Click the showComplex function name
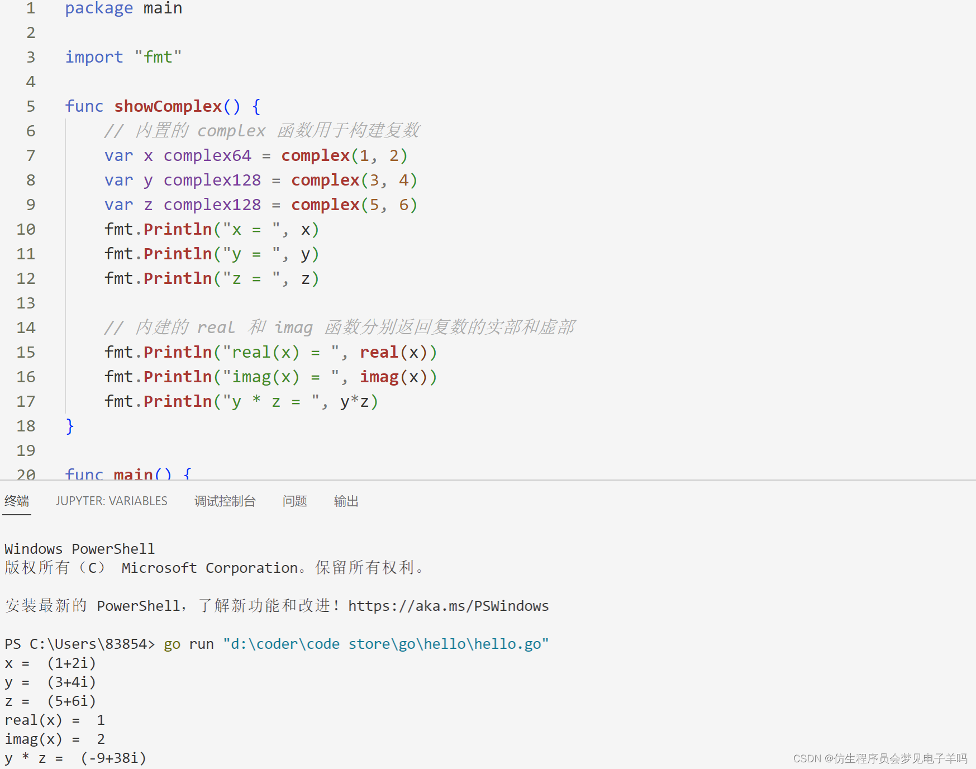Viewport: 976px width, 769px height. click(168, 106)
